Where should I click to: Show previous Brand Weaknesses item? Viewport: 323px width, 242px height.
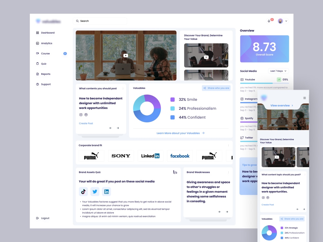pyautogui.click(x=220, y=212)
